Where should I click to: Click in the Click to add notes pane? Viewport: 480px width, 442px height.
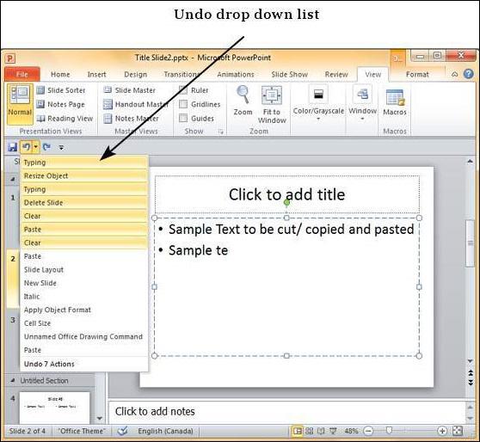point(287,411)
